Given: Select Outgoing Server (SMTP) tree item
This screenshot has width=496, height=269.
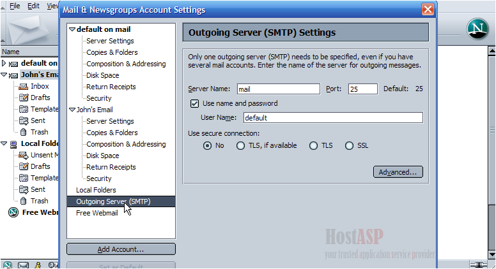Looking at the screenshot, I should 121,201.
